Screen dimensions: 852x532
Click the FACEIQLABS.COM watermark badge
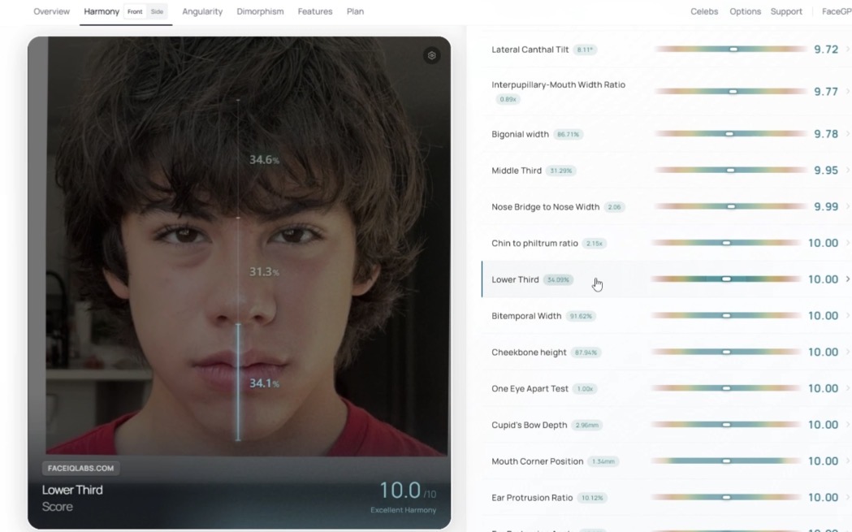(81, 468)
